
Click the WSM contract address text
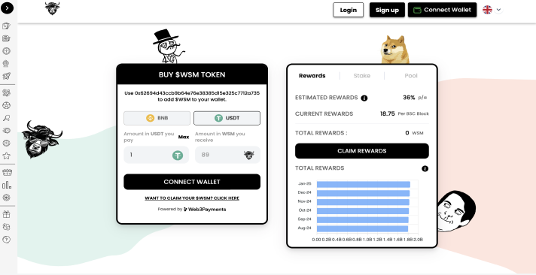pyautogui.click(x=197, y=93)
